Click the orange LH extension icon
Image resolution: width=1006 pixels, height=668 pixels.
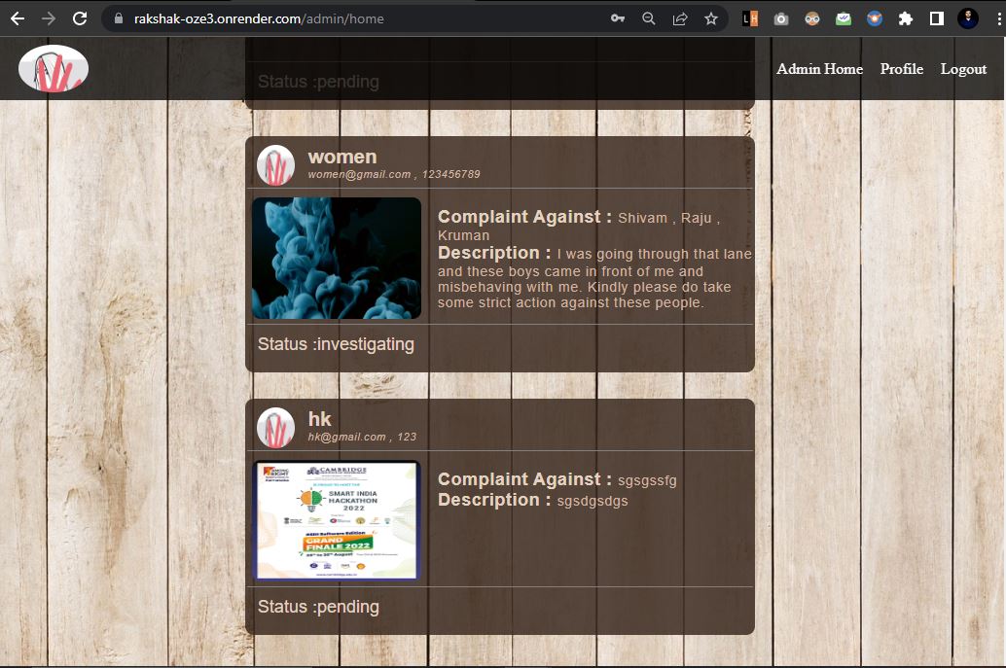pyautogui.click(x=749, y=18)
